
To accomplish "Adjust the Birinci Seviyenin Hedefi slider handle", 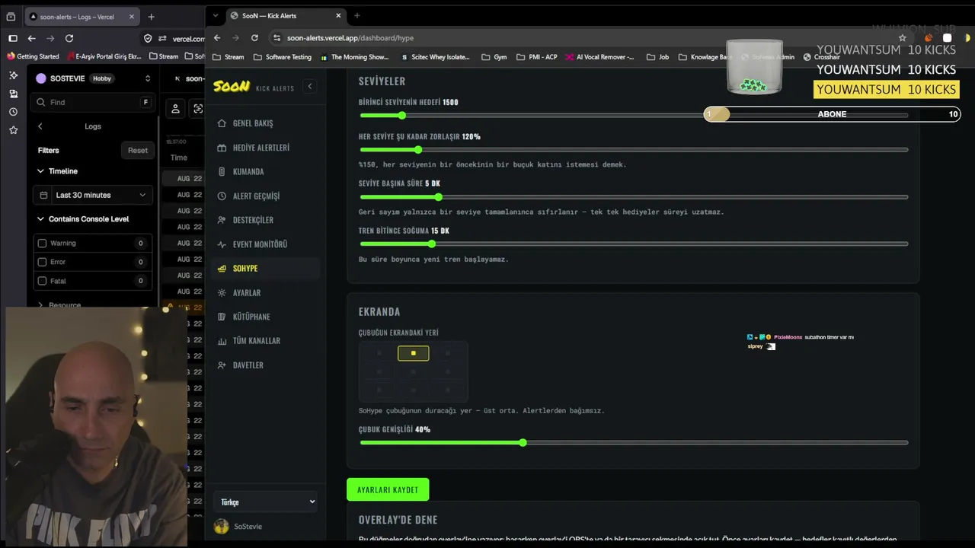I will click(x=401, y=116).
